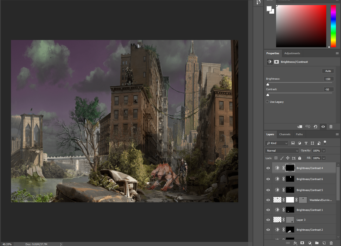Create a new layer
The height and width of the screenshot is (246, 341).
point(324,243)
